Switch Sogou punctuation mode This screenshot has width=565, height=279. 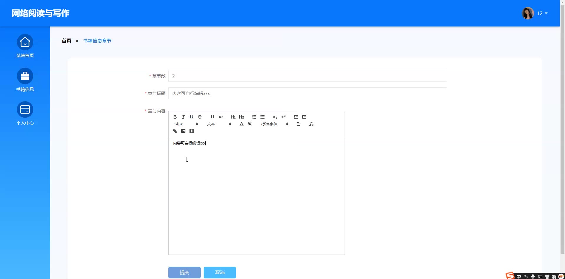point(526,276)
